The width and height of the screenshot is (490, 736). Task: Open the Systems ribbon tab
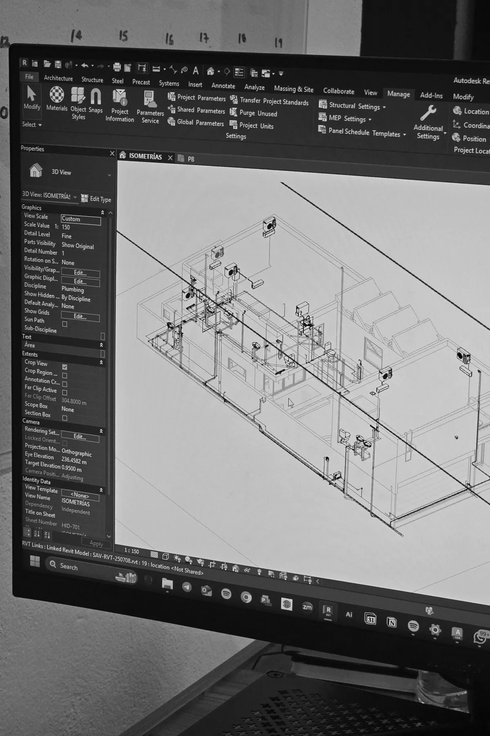(x=169, y=83)
